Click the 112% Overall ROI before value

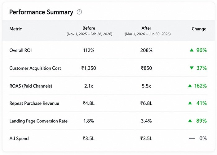tap(89, 50)
